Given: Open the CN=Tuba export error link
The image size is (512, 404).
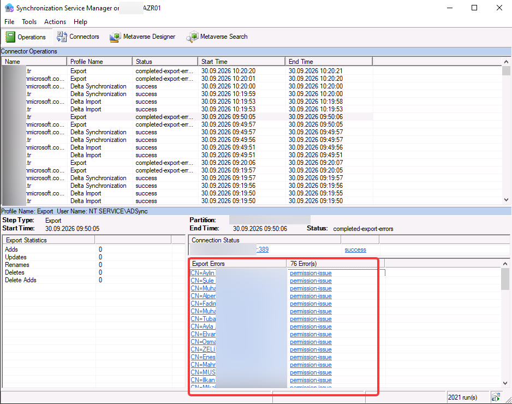Looking at the screenshot, I should (x=203, y=319).
